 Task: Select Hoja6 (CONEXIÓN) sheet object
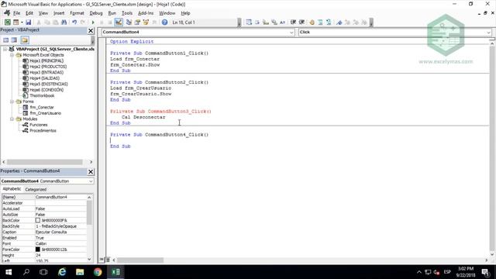coord(46,90)
